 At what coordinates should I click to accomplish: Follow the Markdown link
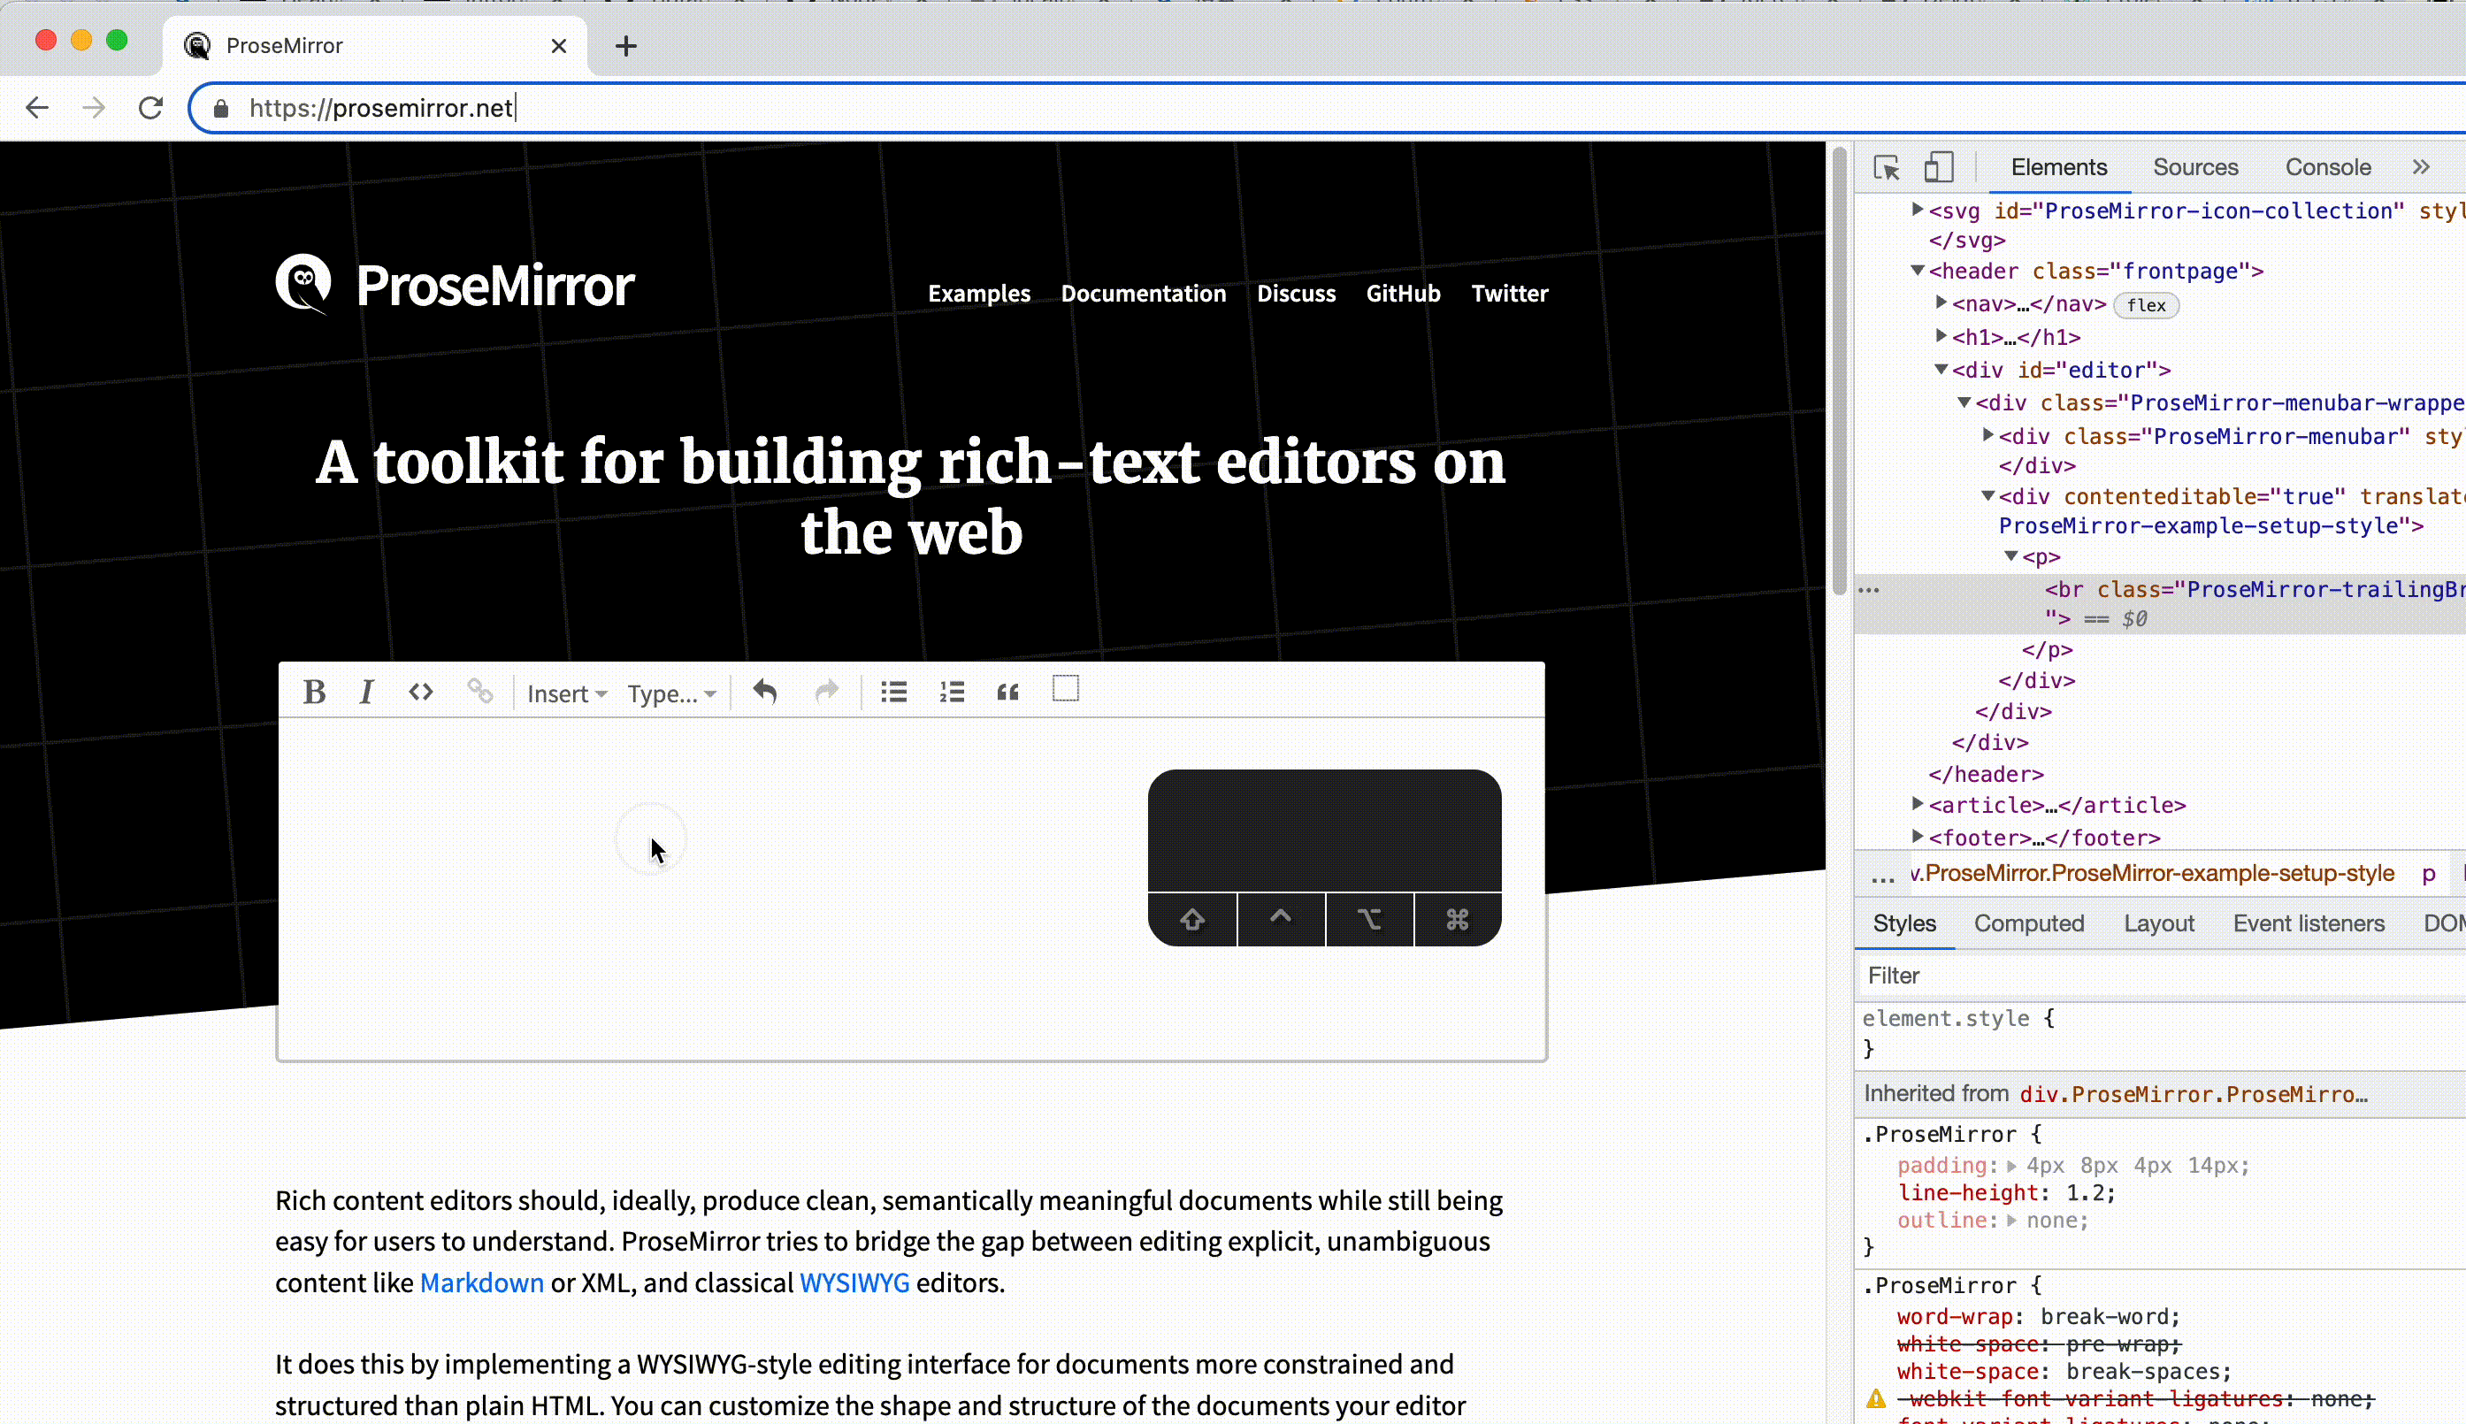[481, 1282]
